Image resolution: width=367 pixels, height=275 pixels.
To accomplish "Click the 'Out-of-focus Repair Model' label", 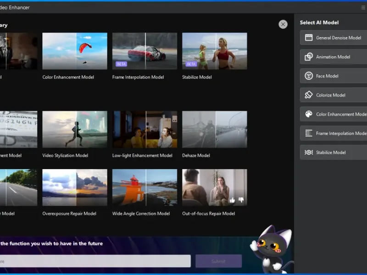I will [x=209, y=214].
